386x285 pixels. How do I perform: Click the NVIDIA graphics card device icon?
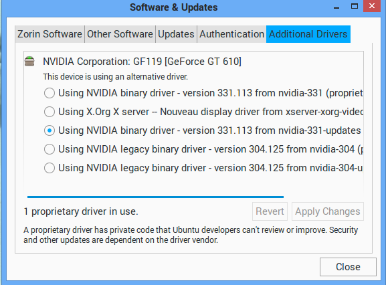pyautogui.click(x=29, y=62)
